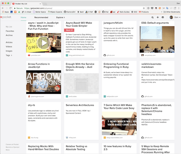Open Embracing Functional Programming in Ruby
The height and width of the screenshot is (154, 181).
click(116, 66)
